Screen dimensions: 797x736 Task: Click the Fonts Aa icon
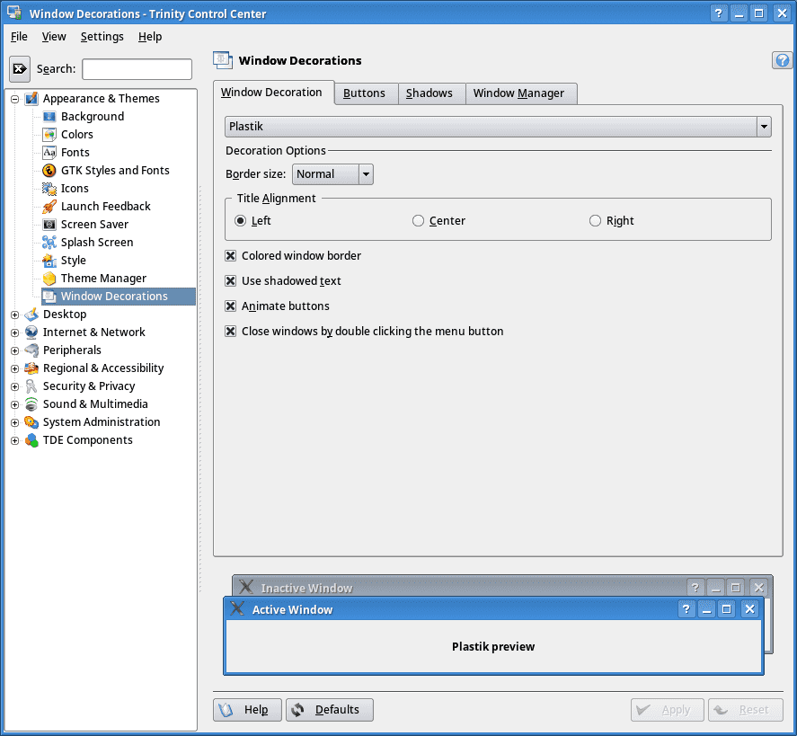pyautogui.click(x=49, y=153)
